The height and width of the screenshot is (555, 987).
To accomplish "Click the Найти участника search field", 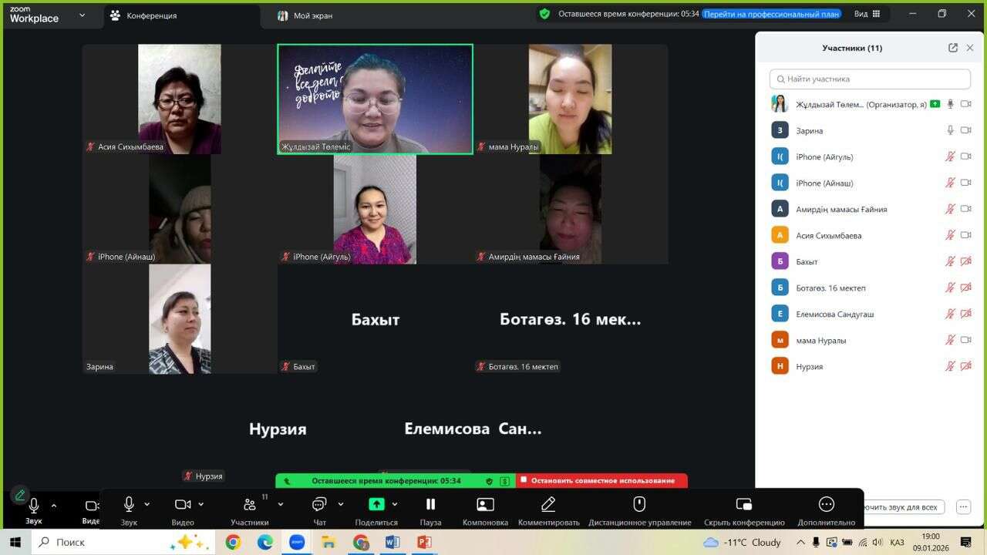I will tap(870, 79).
